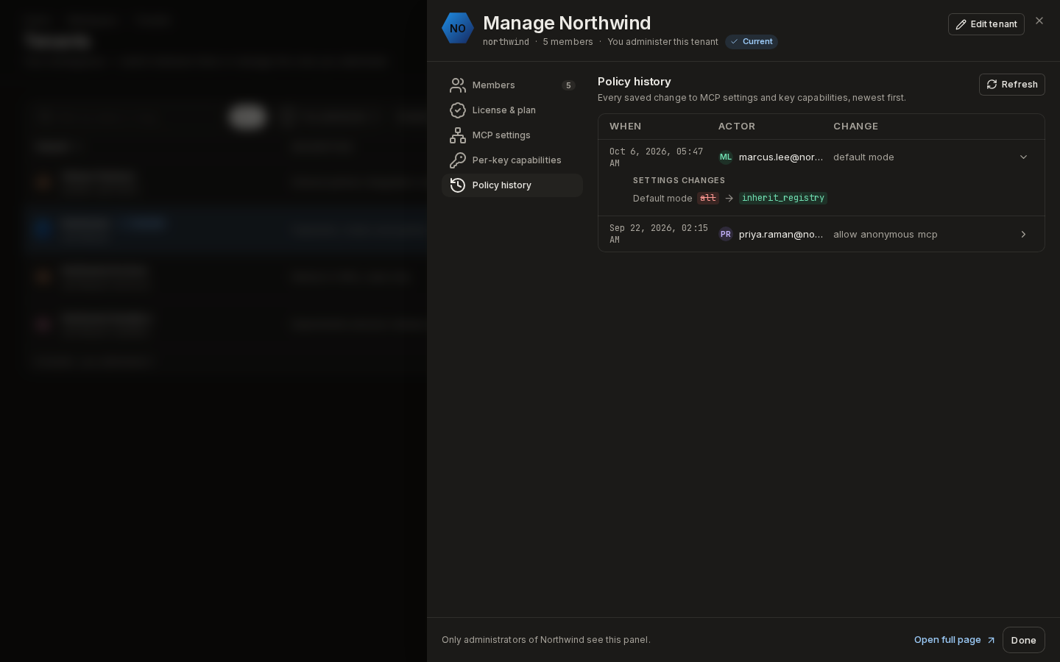The width and height of the screenshot is (1060, 662).
Task: Click the refresh arrows icon
Action: 992,85
